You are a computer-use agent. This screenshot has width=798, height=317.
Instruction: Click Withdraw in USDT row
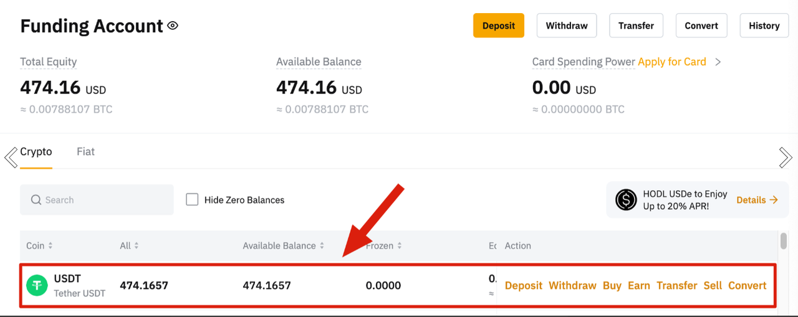(x=572, y=285)
